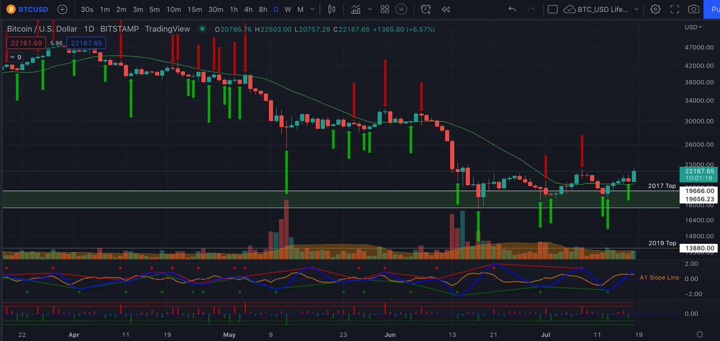
Task: Select the 3m timeframe
Action: point(138,10)
